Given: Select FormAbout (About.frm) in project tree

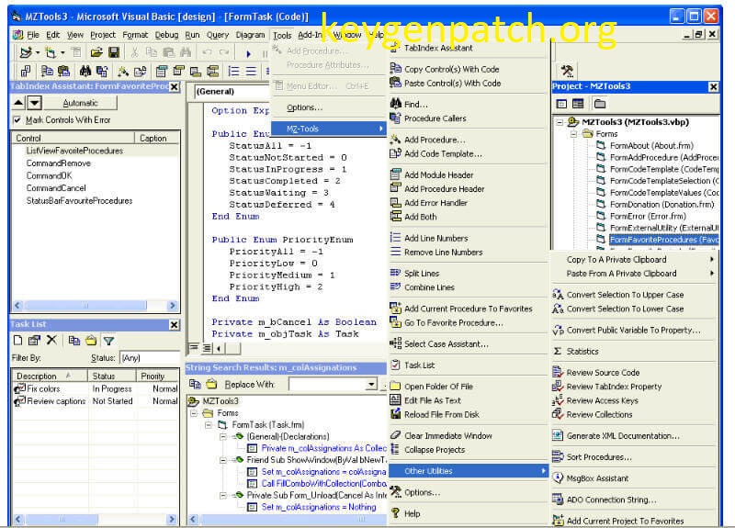Looking at the screenshot, I should (651, 146).
